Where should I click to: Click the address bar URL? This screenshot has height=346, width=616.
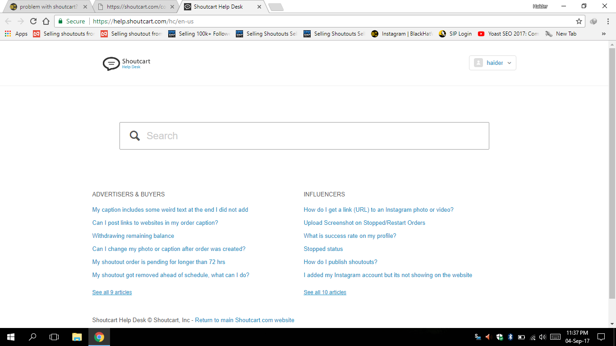coord(143,21)
